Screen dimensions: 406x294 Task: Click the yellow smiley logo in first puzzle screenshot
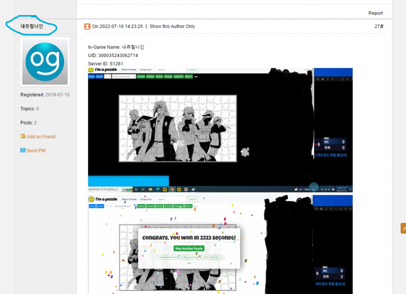[x=91, y=70]
